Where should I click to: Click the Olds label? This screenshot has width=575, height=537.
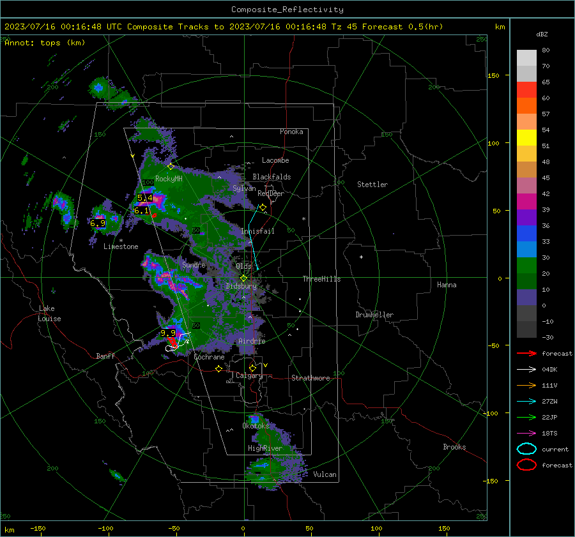coord(243,266)
